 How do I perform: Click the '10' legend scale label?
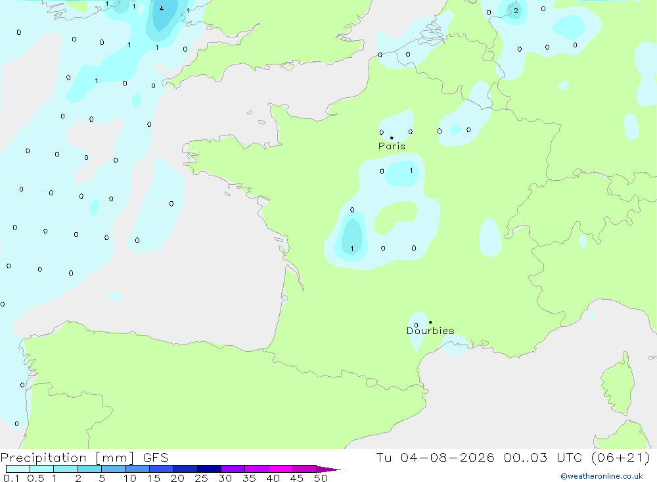[x=130, y=478]
